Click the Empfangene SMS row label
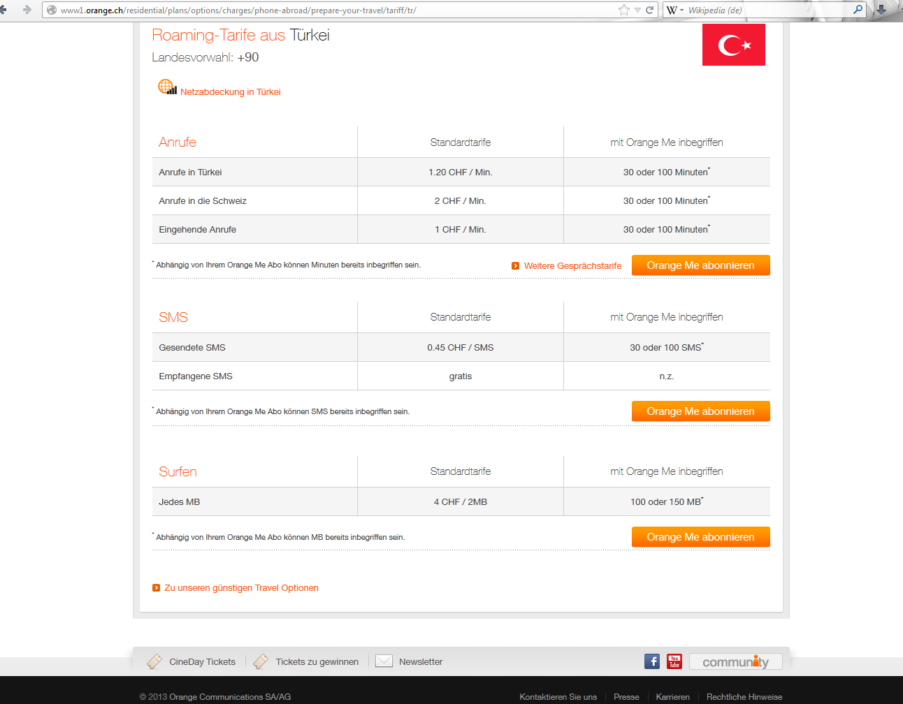This screenshot has width=903, height=704. (x=196, y=376)
